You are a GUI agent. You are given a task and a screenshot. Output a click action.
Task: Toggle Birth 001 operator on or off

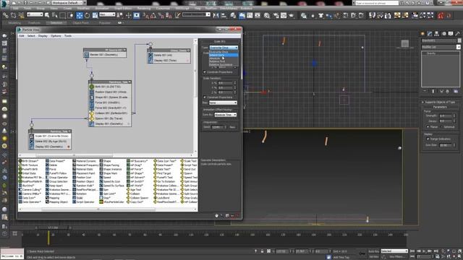[92, 87]
